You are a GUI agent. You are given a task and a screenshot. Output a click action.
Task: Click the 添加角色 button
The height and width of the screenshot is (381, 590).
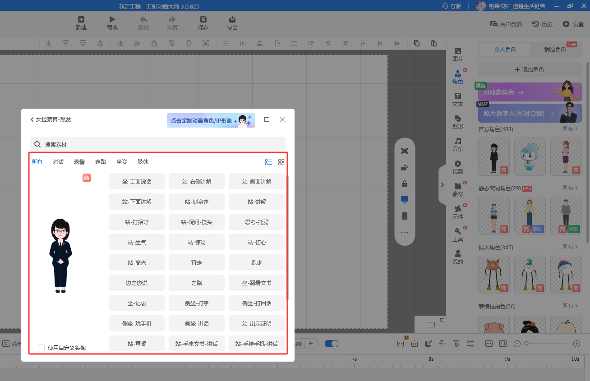530,70
